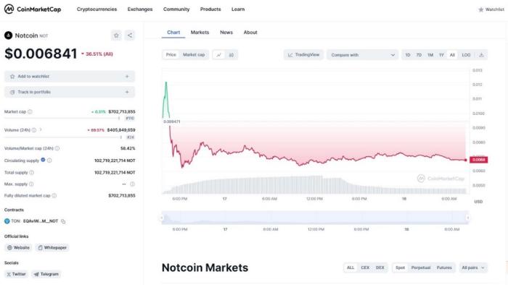Switch to the Markets tab
Image resolution: width=508 pixels, height=285 pixels.
(x=200, y=33)
